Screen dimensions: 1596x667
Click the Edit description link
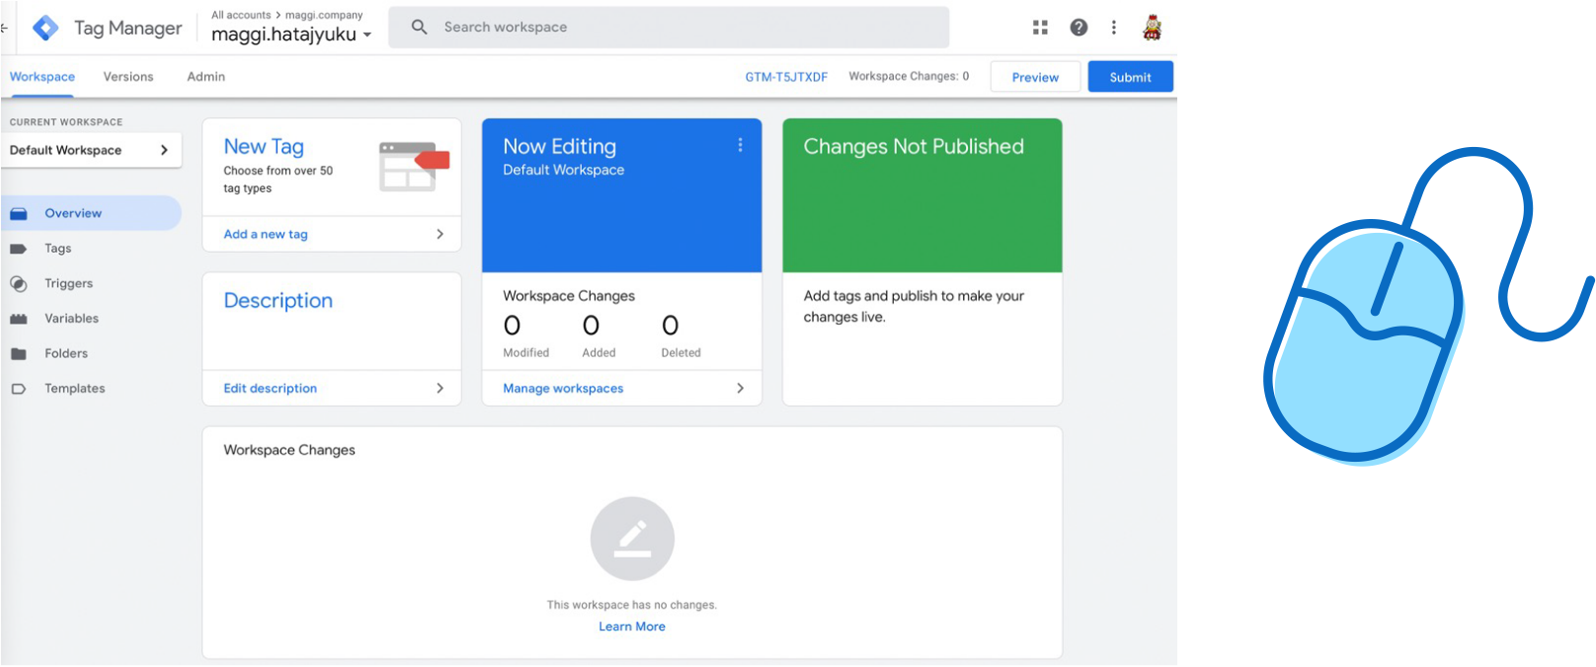tap(271, 388)
